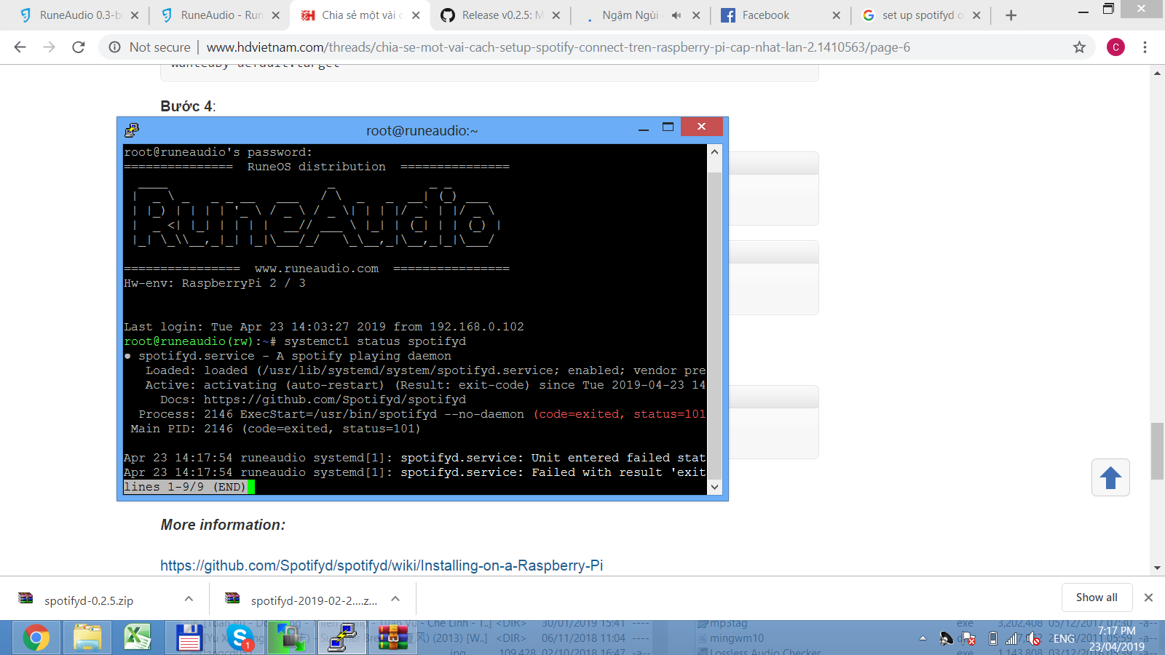Screen dimensions: 1165x655
Task: Bookmark this page with the star icon
Action: coord(1079,47)
